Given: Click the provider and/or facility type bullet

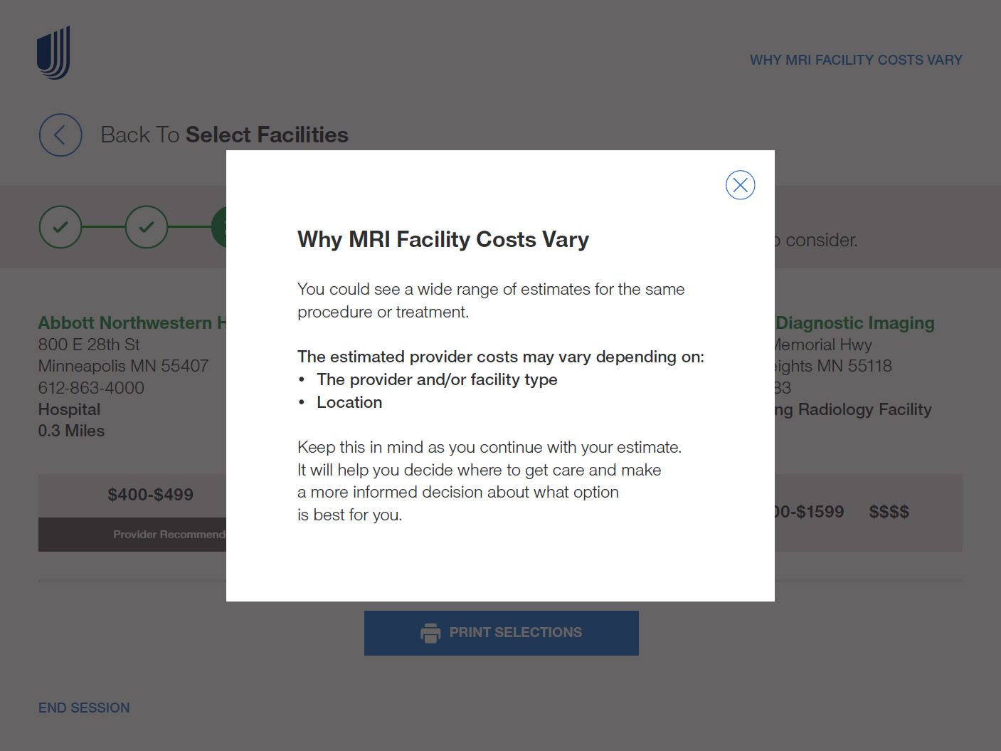Looking at the screenshot, I should 437,379.
